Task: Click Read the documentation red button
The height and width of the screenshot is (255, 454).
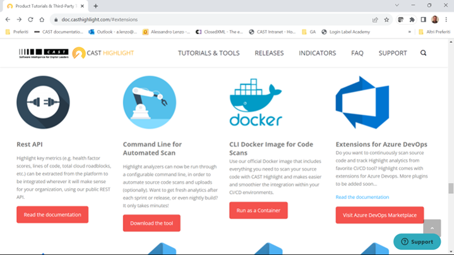Action: coord(52,215)
